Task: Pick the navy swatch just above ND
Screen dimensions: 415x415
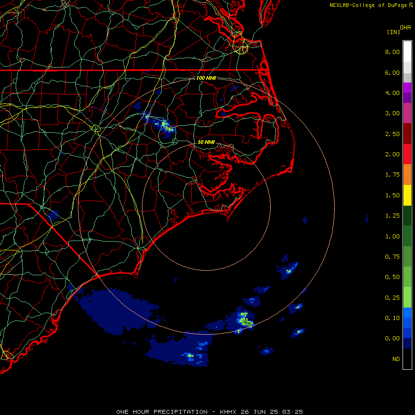Action: [x=407, y=344]
